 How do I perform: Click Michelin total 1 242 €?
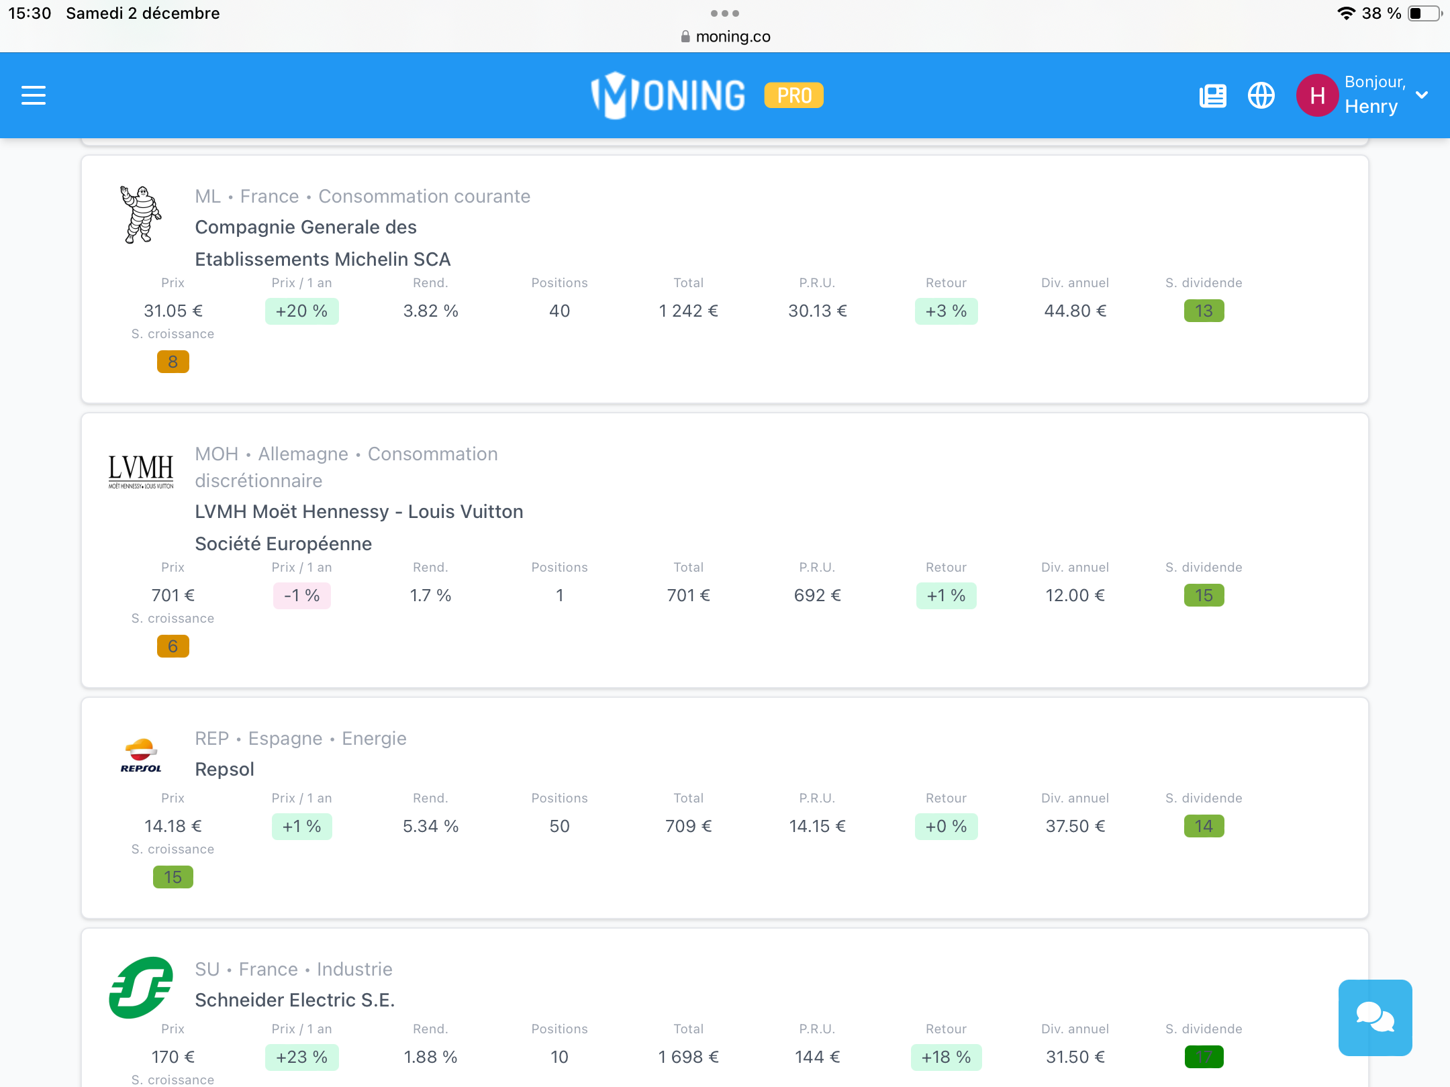coord(689,311)
